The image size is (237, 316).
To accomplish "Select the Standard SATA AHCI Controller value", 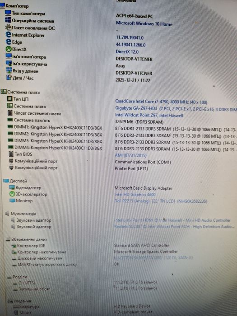I will coord(141,245).
